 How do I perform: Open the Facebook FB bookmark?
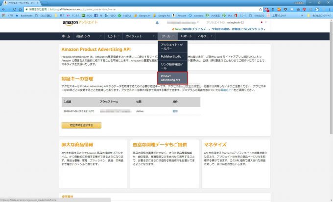(98, 16)
